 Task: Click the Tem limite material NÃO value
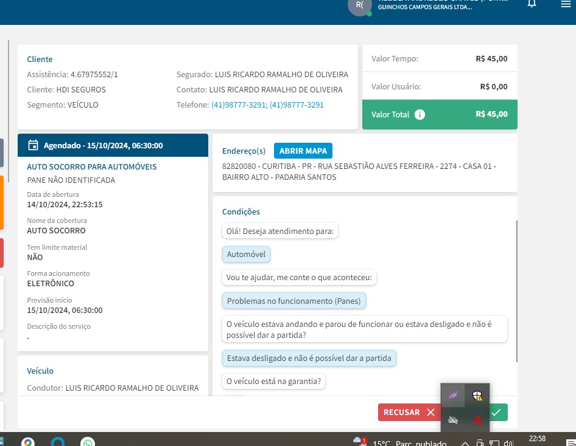coord(35,257)
